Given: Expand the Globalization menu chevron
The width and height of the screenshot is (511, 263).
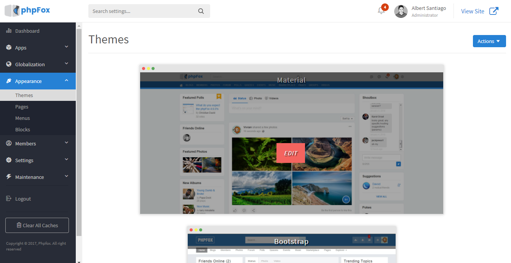Looking at the screenshot, I should (67, 64).
